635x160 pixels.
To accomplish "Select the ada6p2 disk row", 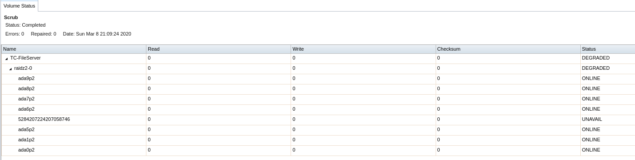I will (x=318, y=109).
